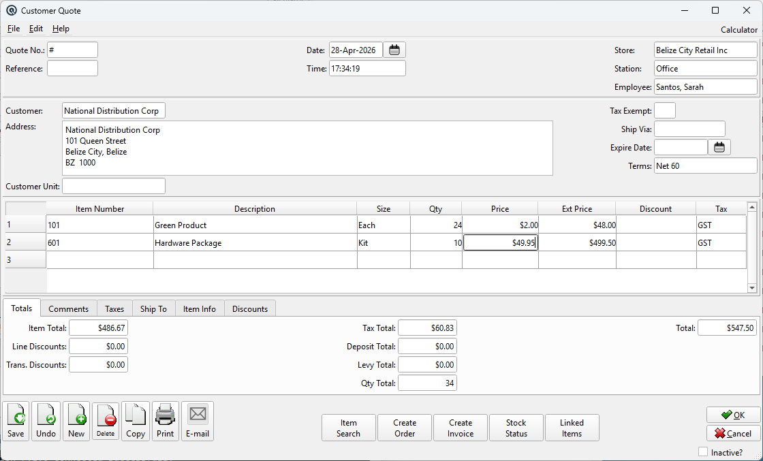This screenshot has height=461, width=763.
Task: Confirm with the OK button
Action: [x=733, y=415]
